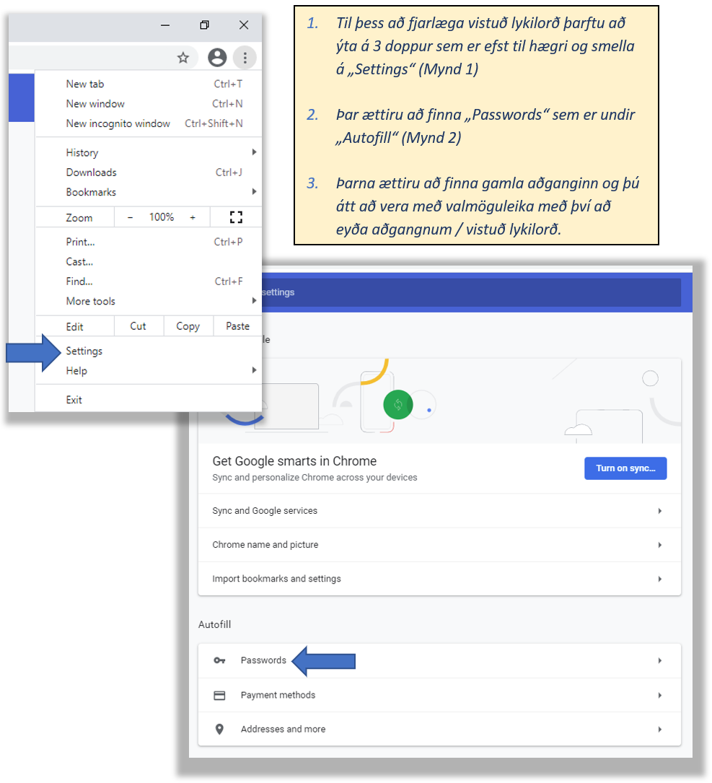Decrease zoom with the minus button

(x=130, y=217)
